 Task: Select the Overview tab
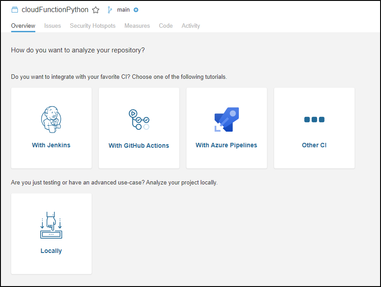tap(23, 26)
